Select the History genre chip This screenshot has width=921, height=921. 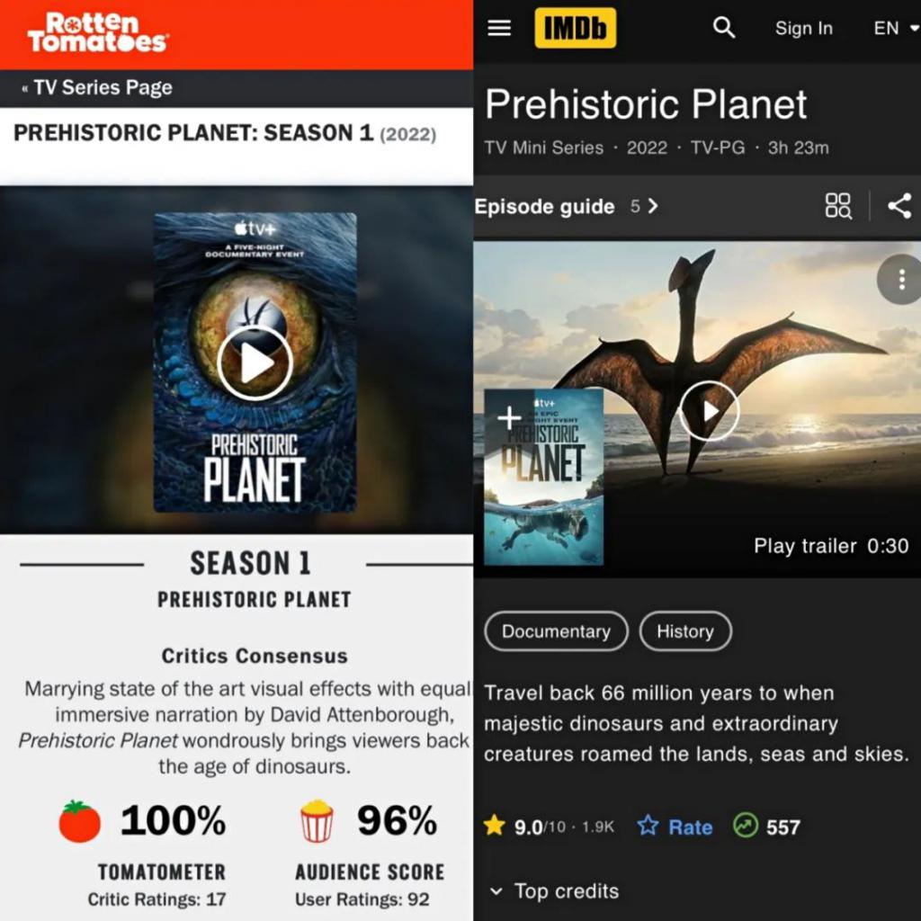[x=684, y=631]
